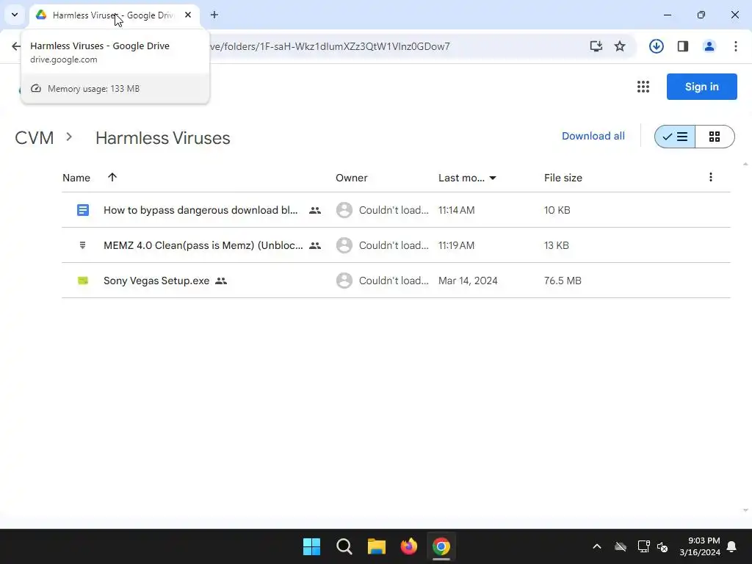
Task: Close the Harmless Viruses browser tab
Action: point(188,15)
